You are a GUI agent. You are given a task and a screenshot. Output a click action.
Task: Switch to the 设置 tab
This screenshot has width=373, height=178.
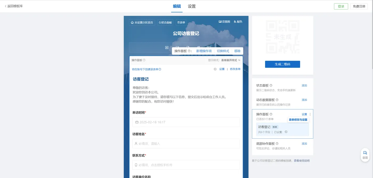coord(192,6)
